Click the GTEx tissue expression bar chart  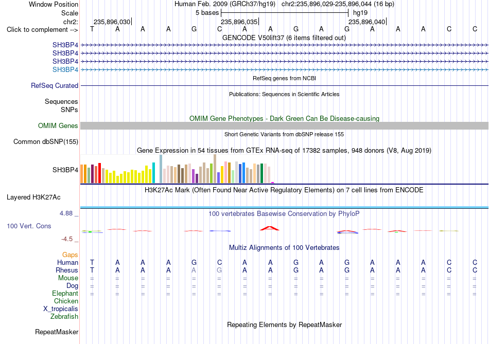point(177,169)
